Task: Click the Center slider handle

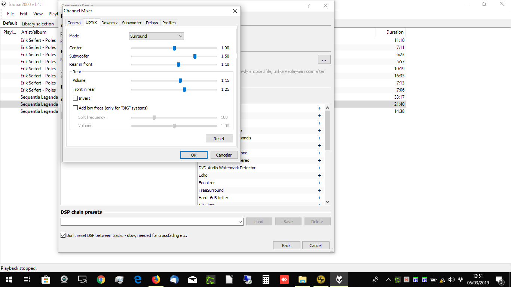Action: [174, 48]
